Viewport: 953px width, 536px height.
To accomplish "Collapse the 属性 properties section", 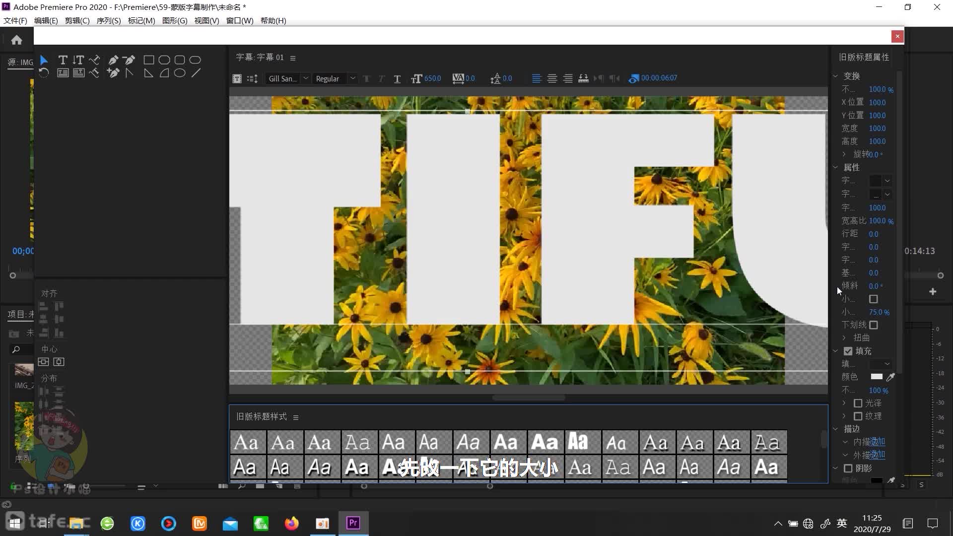I will tap(835, 167).
